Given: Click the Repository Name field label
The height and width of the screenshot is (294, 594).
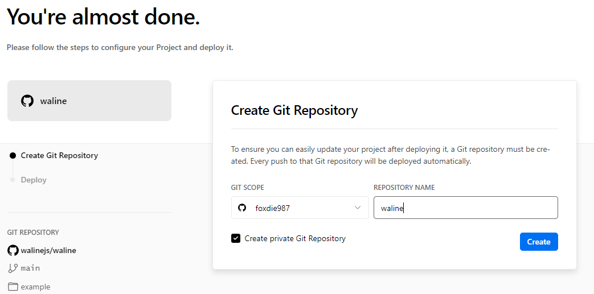Looking at the screenshot, I should [404, 188].
